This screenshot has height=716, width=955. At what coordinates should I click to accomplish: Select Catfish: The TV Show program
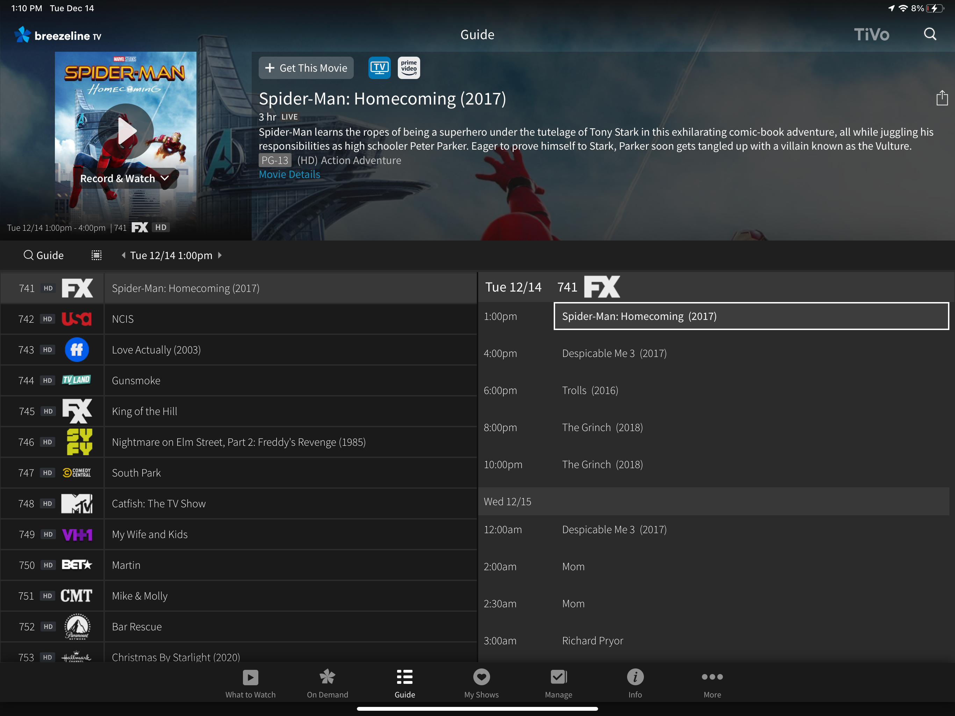tap(290, 503)
